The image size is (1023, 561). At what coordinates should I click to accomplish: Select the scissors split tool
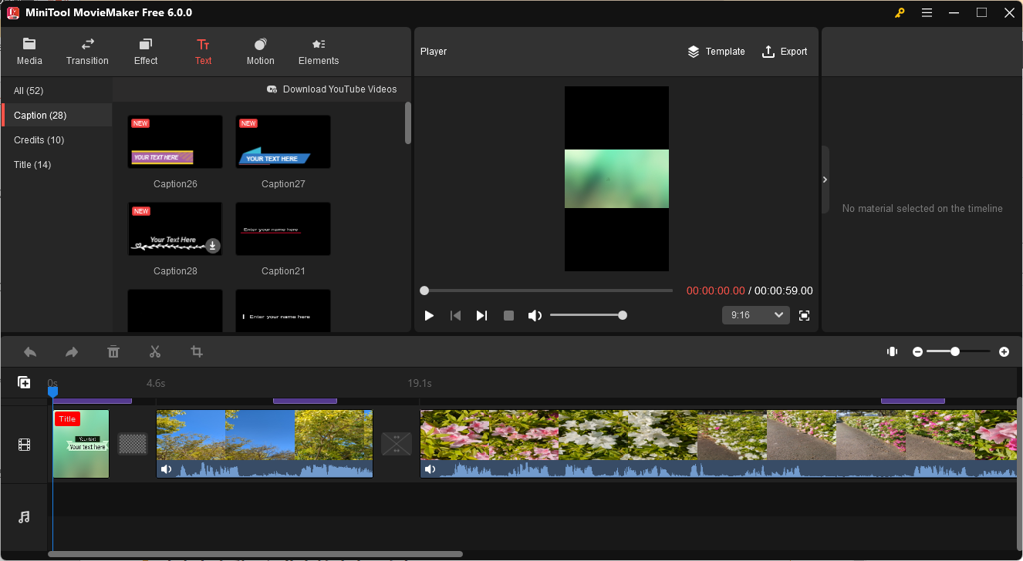tap(155, 352)
